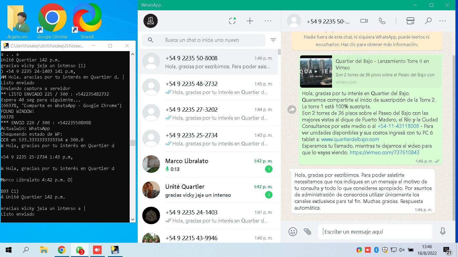The image size is (458, 257).
Task: Switch to WhatsApp taskbar icon with badge
Action: [80, 250]
